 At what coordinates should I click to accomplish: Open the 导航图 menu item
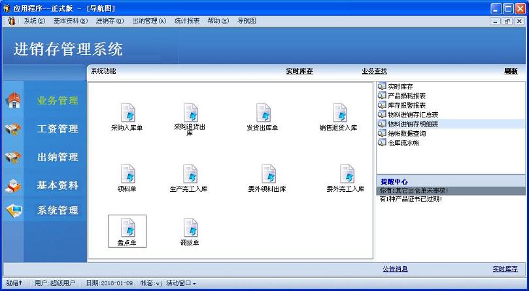pyautogui.click(x=247, y=21)
